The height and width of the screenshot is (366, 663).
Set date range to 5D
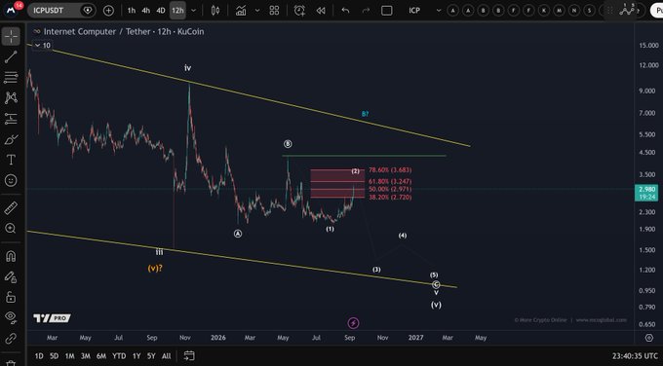coord(55,356)
